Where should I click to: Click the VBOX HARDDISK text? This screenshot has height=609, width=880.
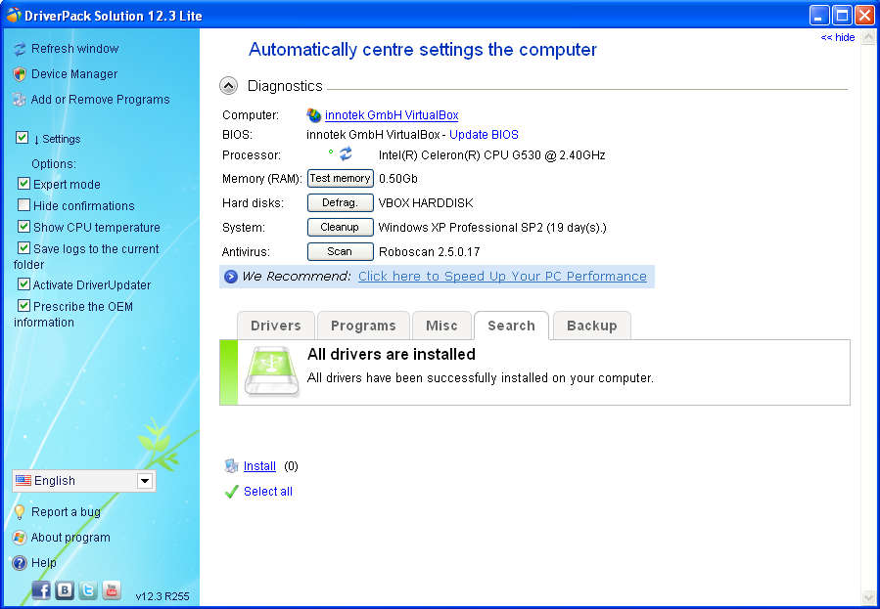coord(426,202)
